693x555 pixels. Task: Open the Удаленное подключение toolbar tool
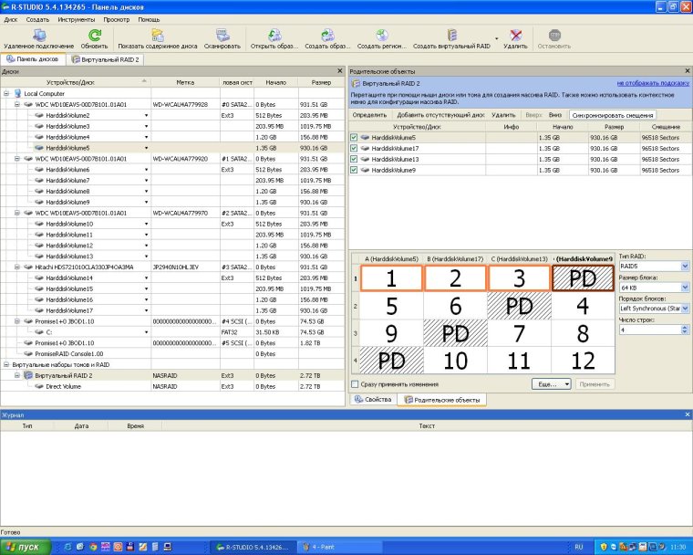pyautogui.click(x=39, y=39)
